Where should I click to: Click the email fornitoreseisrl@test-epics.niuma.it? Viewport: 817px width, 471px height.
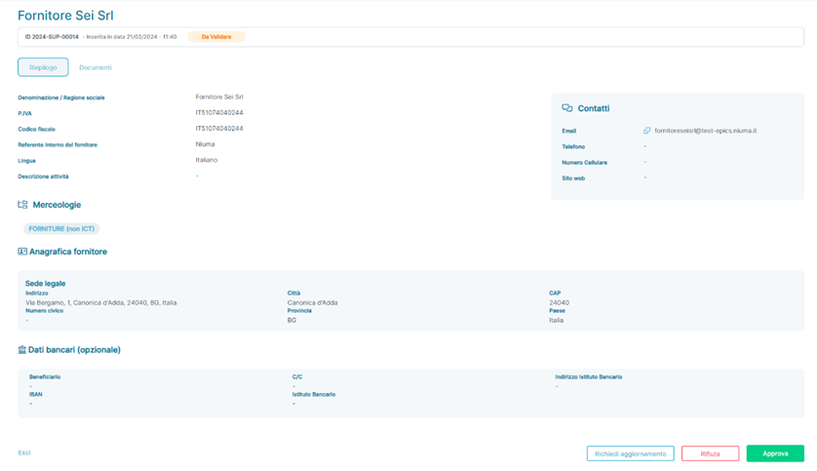point(706,131)
